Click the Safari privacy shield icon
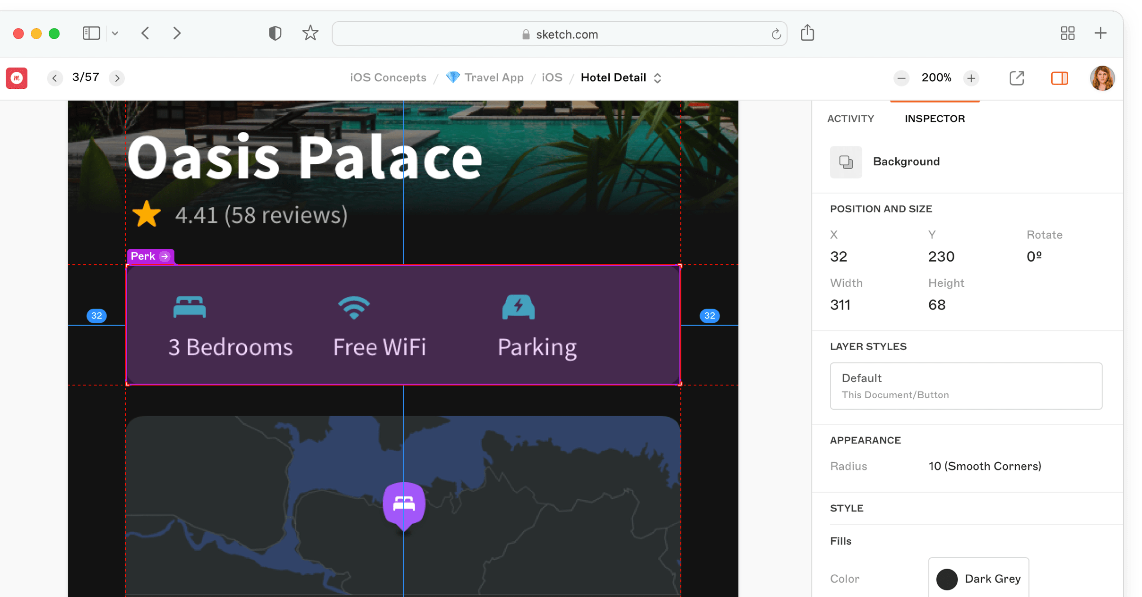 275,33
